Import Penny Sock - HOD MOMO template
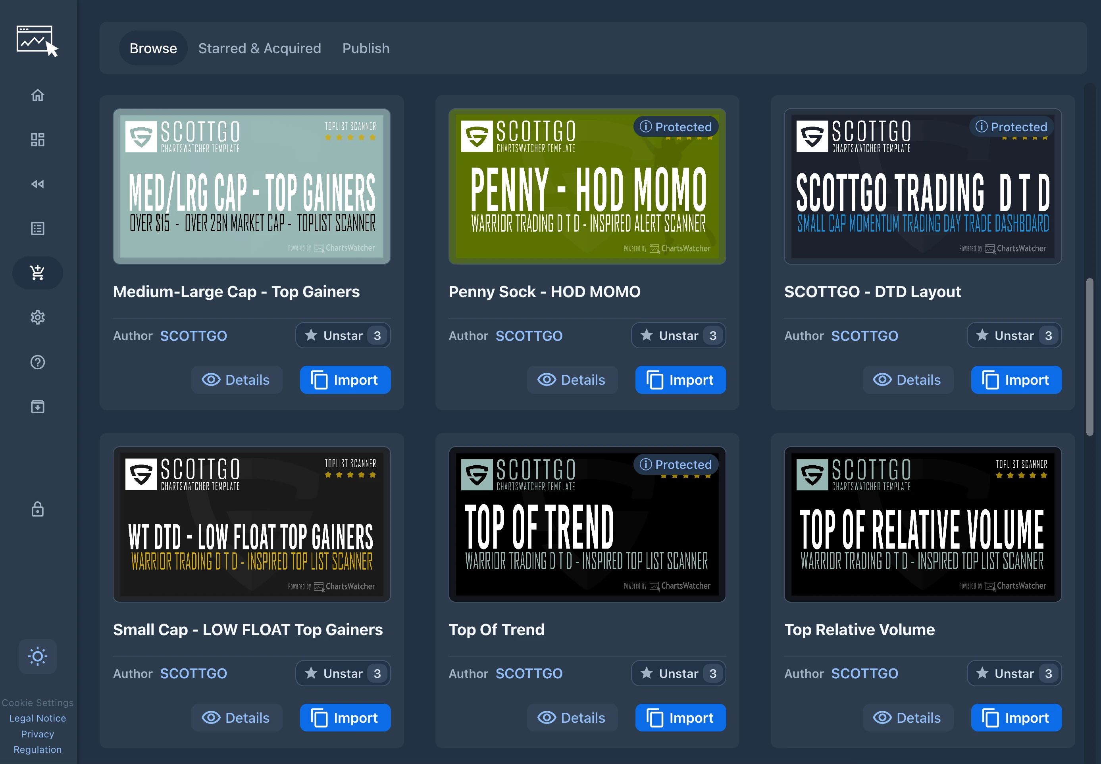The image size is (1101, 764). pos(681,380)
